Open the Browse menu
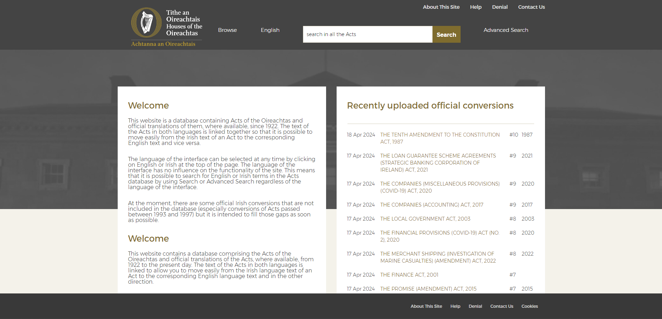Image resolution: width=662 pixels, height=319 pixels. (x=227, y=30)
